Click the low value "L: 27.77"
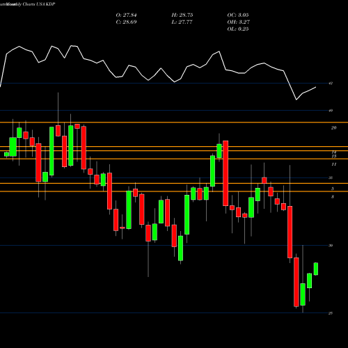The image size is (348, 348). 182,22
